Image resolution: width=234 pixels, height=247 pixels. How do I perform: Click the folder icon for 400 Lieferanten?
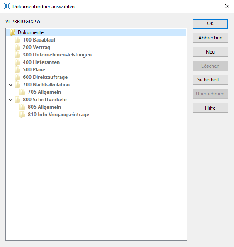pos(17,62)
